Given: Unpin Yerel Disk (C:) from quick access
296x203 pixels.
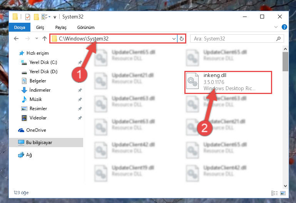Looking at the screenshot, I should [80, 62].
